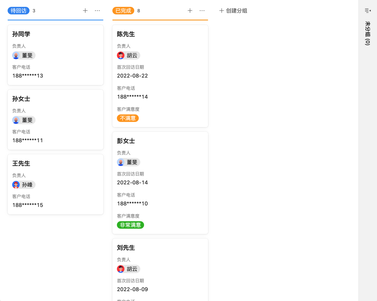Open the 孙同学 card
This screenshot has width=377, height=301.
[55, 34]
